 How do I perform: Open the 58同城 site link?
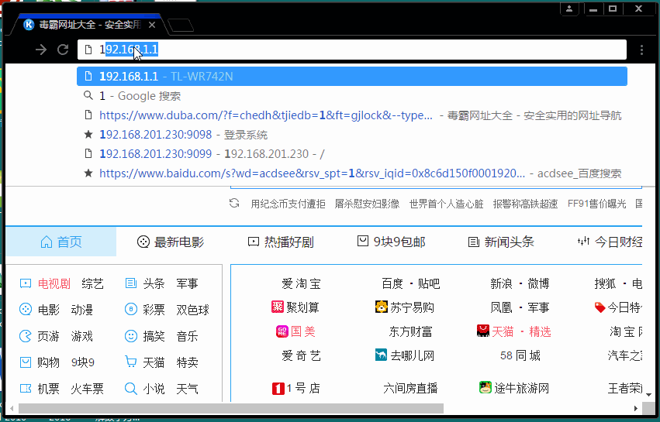520,356
